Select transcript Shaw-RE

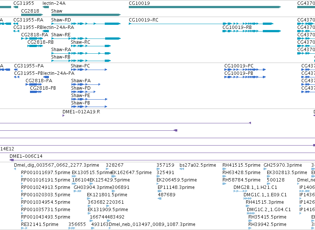click(x=86, y=39)
